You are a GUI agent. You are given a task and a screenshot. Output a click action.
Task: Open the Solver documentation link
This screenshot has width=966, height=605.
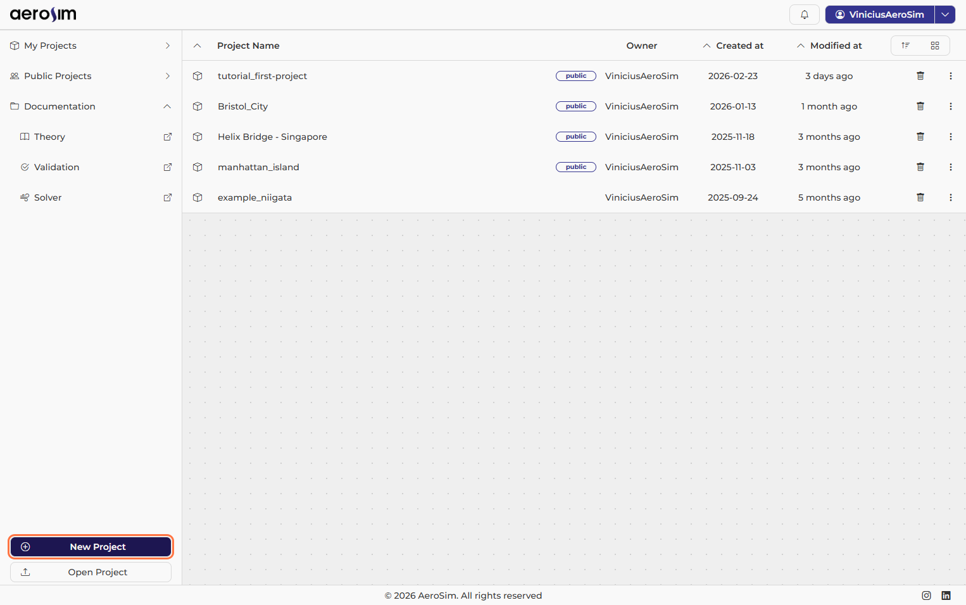coord(48,197)
